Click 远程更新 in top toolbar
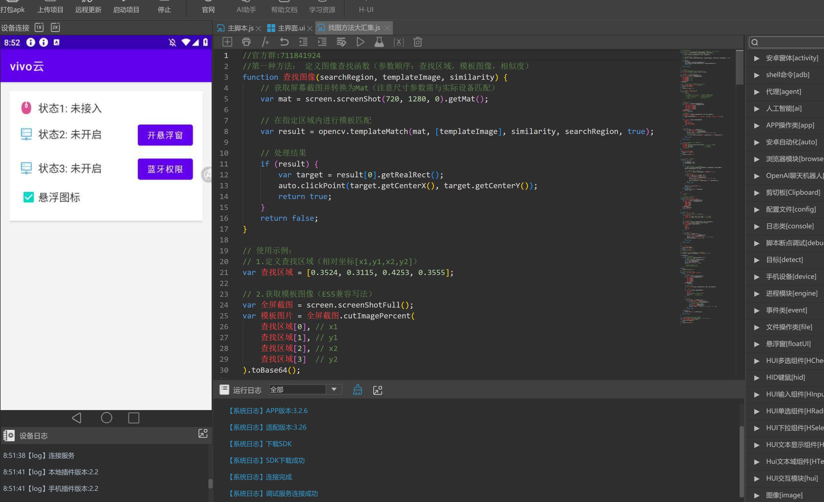 point(88,9)
